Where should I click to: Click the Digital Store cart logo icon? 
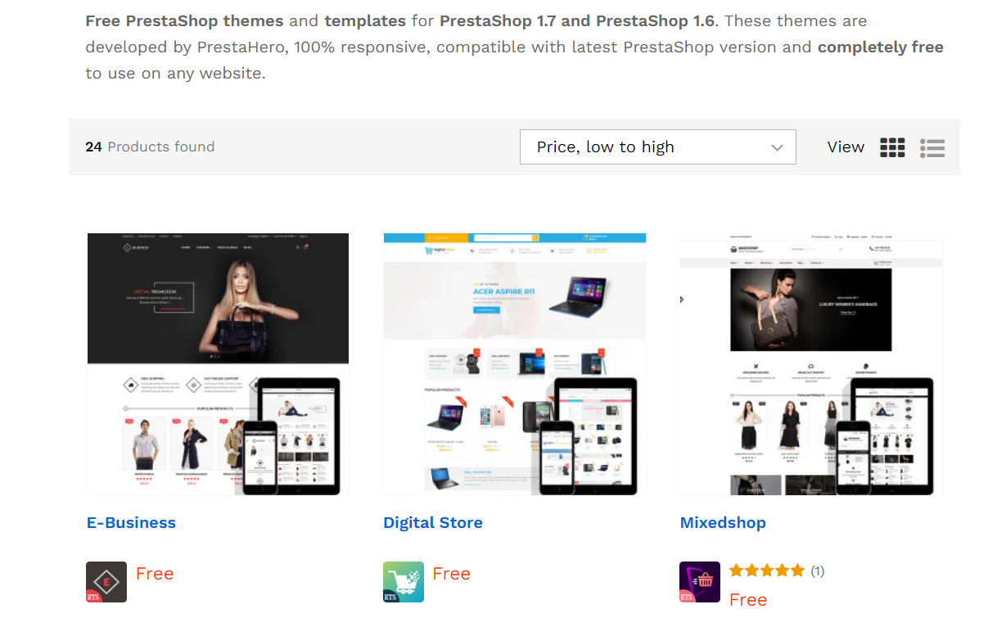[x=404, y=582]
